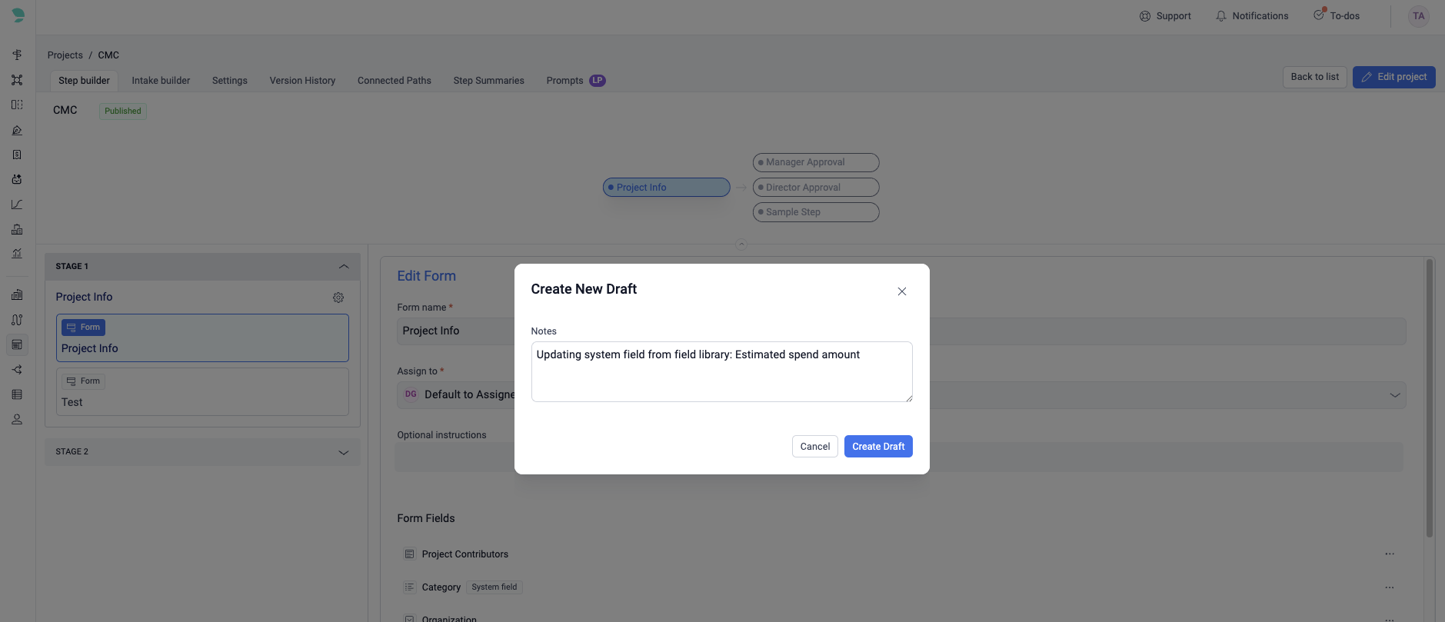Open the Support help icon
The width and height of the screenshot is (1445, 622).
click(x=1145, y=16)
